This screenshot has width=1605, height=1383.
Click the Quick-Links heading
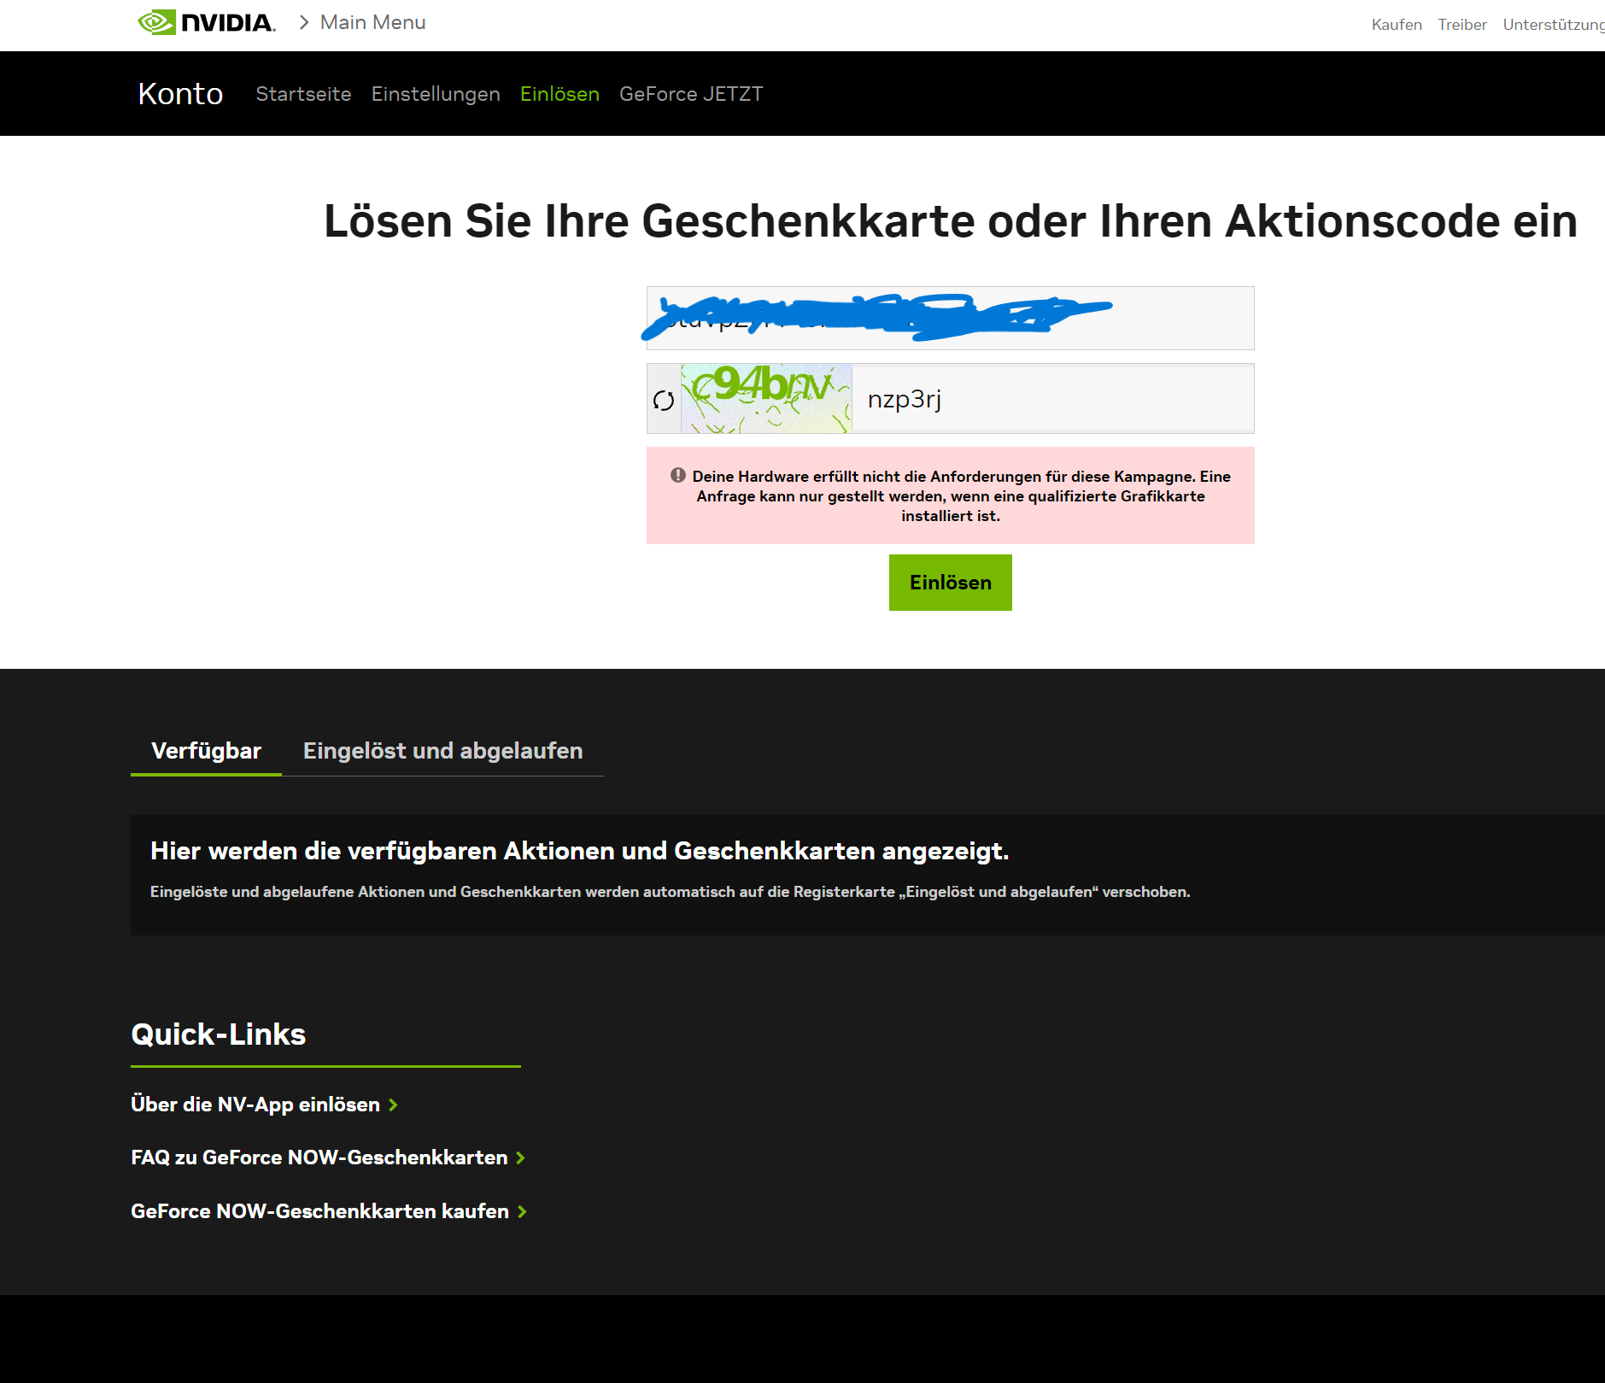(x=218, y=1034)
